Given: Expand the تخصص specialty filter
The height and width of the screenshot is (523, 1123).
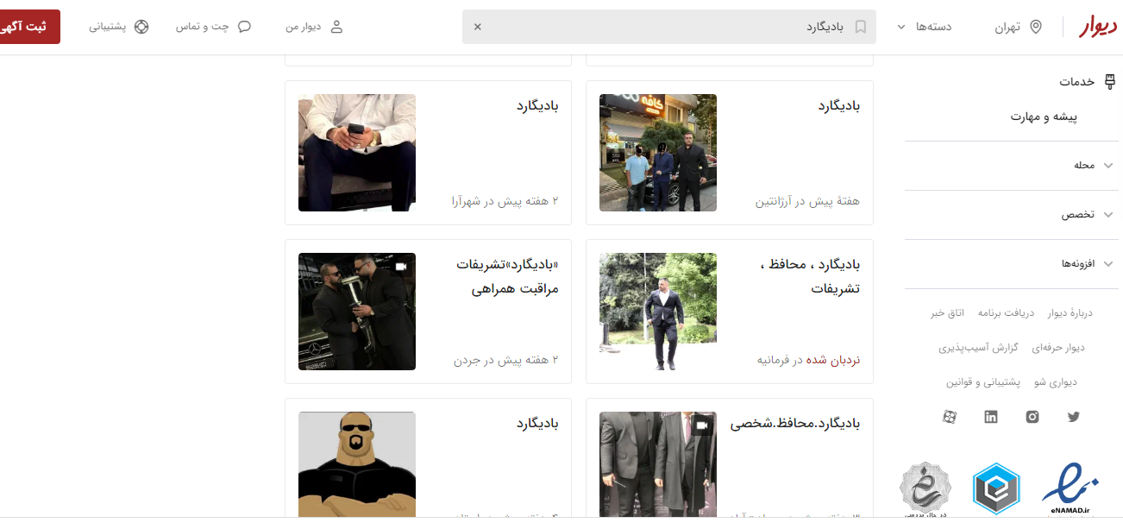Looking at the screenshot, I should tap(1011, 214).
